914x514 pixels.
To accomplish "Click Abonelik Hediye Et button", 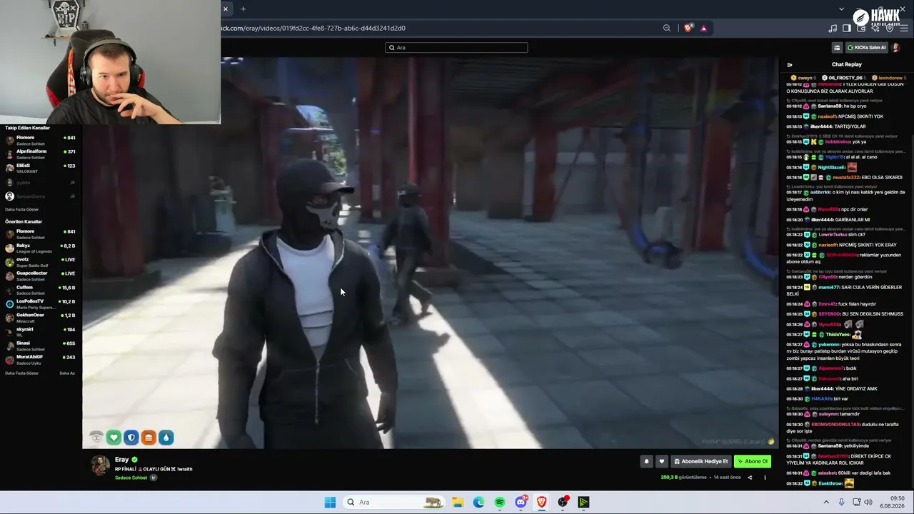I will tap(700, 461).
